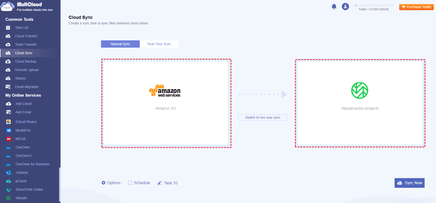Image resolution: width=436 pixels, height=203 pixels.
Task: Edit the Task 10 name
Action: (x=171, y=183)
